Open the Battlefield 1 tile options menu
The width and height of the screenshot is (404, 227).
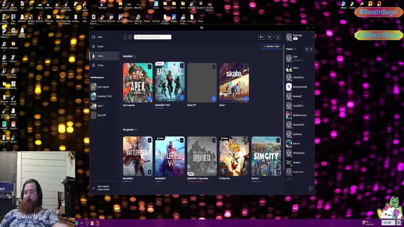[150, 140]
